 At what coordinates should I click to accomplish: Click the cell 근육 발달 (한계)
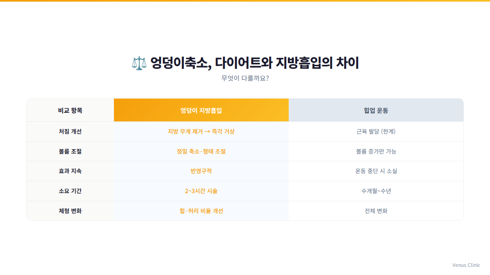[376, 132]
